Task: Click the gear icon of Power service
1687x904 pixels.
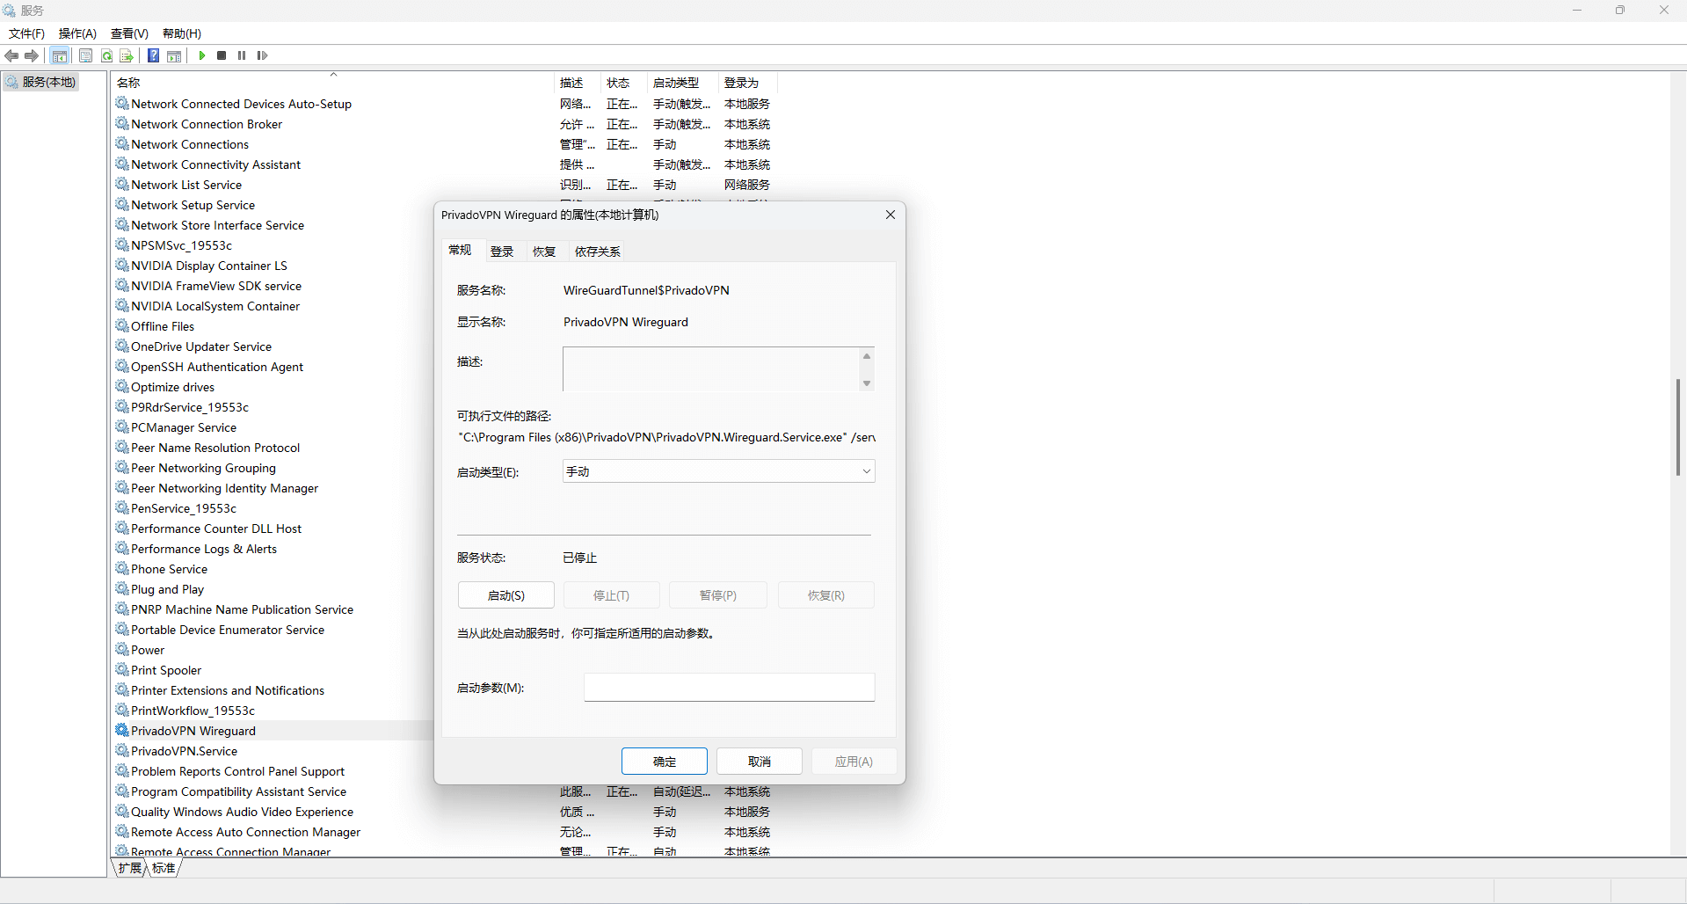Action: click(x=122, y=650)
